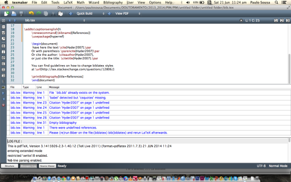This screenshot has height=182, width=291.
Task: Toggle the Source Viewer panel
Action: [x=48, y=166]
